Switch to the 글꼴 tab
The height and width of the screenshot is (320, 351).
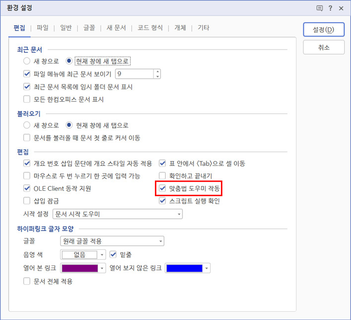(89, 28)
